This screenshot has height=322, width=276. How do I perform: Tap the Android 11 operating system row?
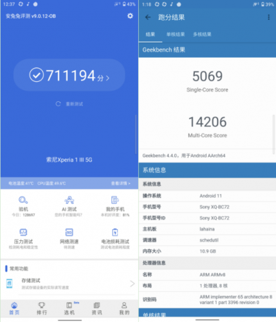207,196
